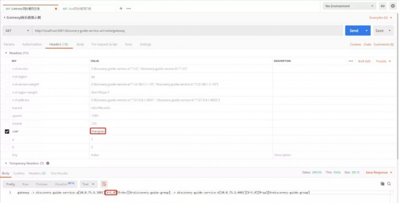Select Preview response view
The width and height of the screenshot is (399, 203).
pyautogui.click(x=42, y=184)
